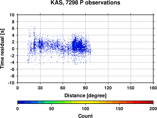
Task: Click the y-axis tick label 6
Action: (x=13, y=28)
